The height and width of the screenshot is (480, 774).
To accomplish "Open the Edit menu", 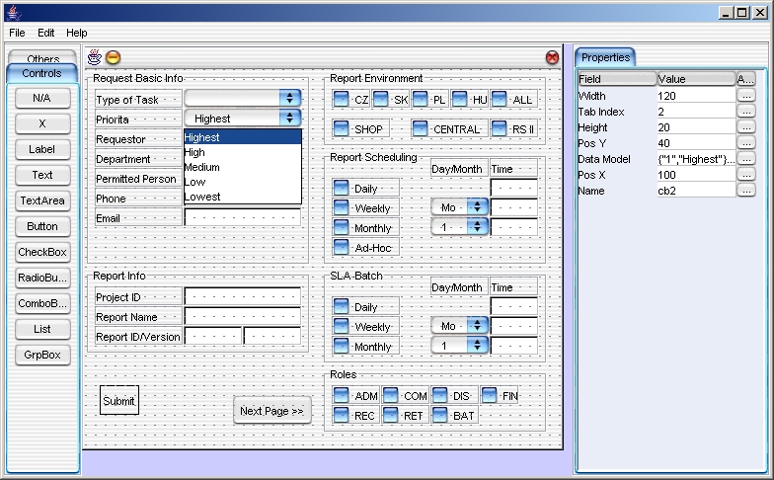I will click(46, 33).
